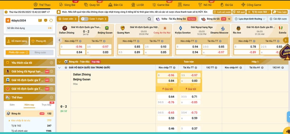Click Rio Ave team logo
The image size is (290, 134).
(x=239, y=28)
